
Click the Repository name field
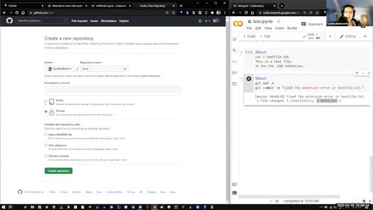[104, 69]
